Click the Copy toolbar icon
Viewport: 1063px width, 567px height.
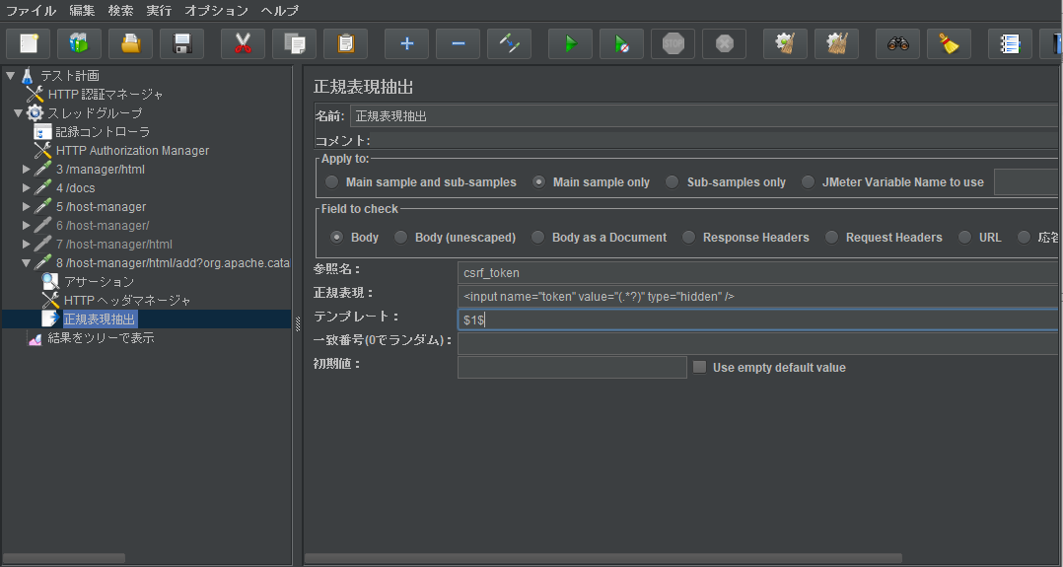coord(294,44)
